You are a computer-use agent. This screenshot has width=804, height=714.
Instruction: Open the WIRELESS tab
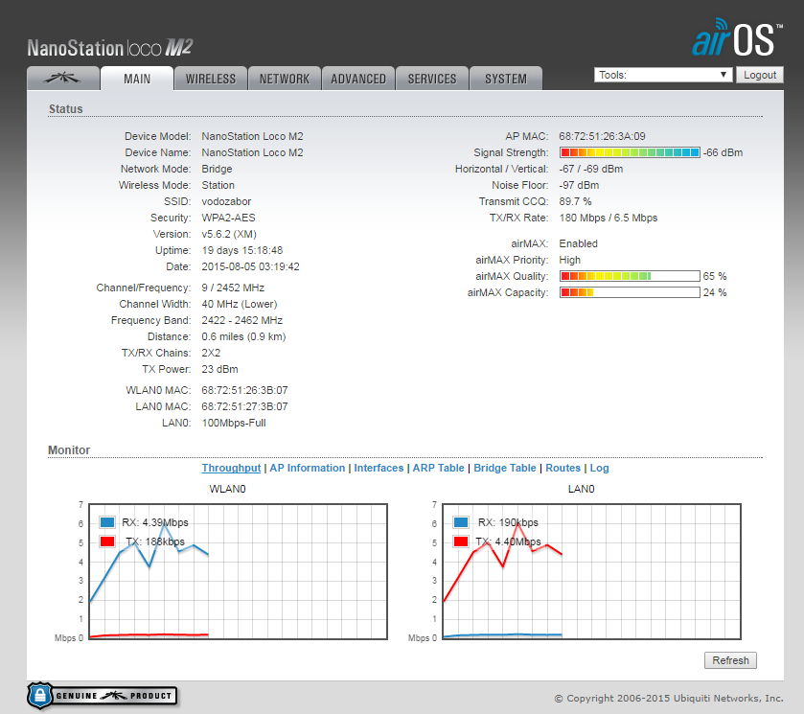(x=211, y=79)
